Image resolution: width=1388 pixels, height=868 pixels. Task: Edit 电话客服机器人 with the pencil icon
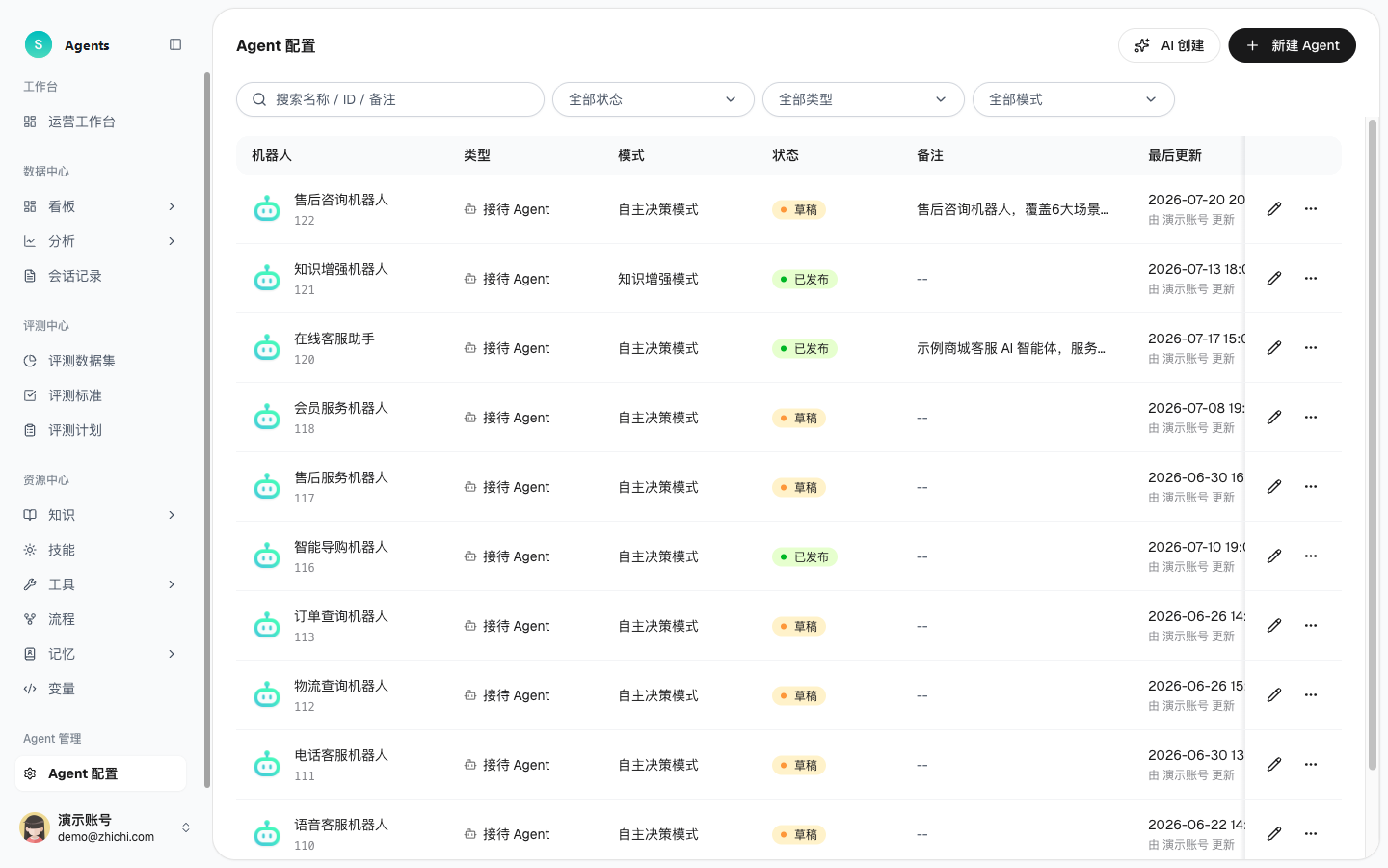click(1274, 765)
